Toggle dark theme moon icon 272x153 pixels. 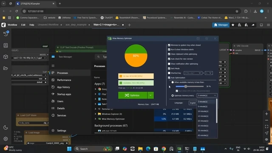(x=6, y=127)
